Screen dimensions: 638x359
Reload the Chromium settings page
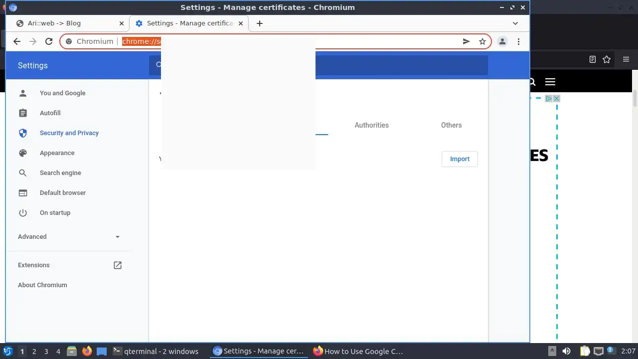[49, 41]
